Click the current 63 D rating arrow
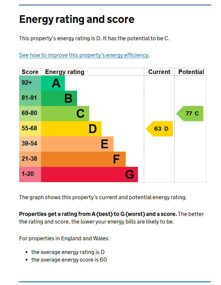The width and height of the screenshot is (221, 285). pos(160,129)
